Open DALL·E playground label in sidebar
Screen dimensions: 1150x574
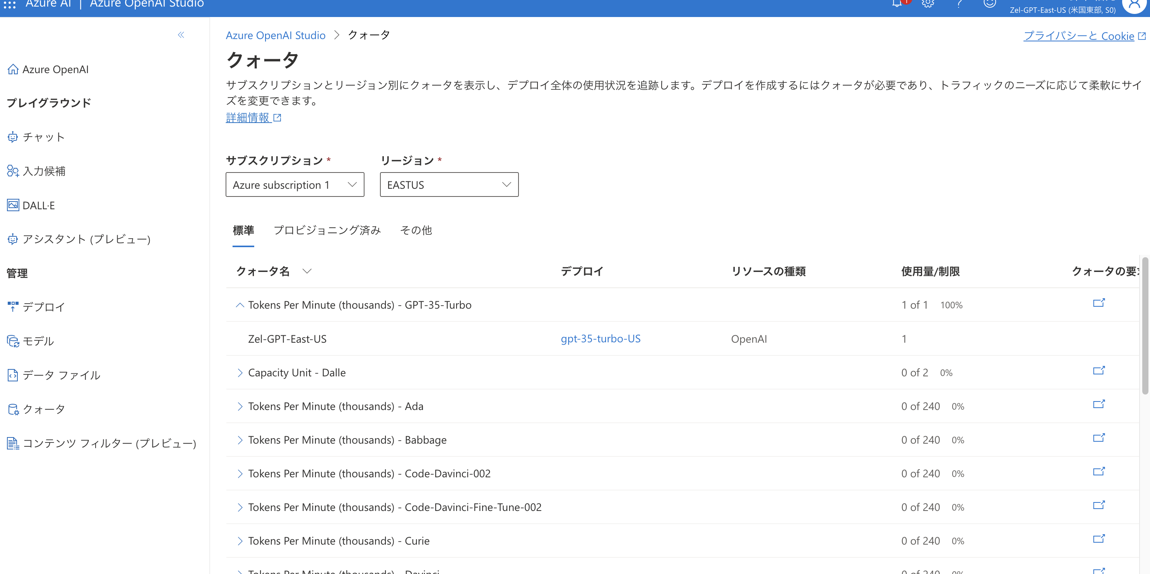tap(38, 205)
